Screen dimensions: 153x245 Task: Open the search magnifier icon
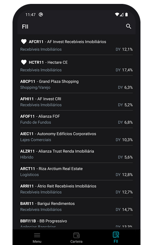click(128, 26)
